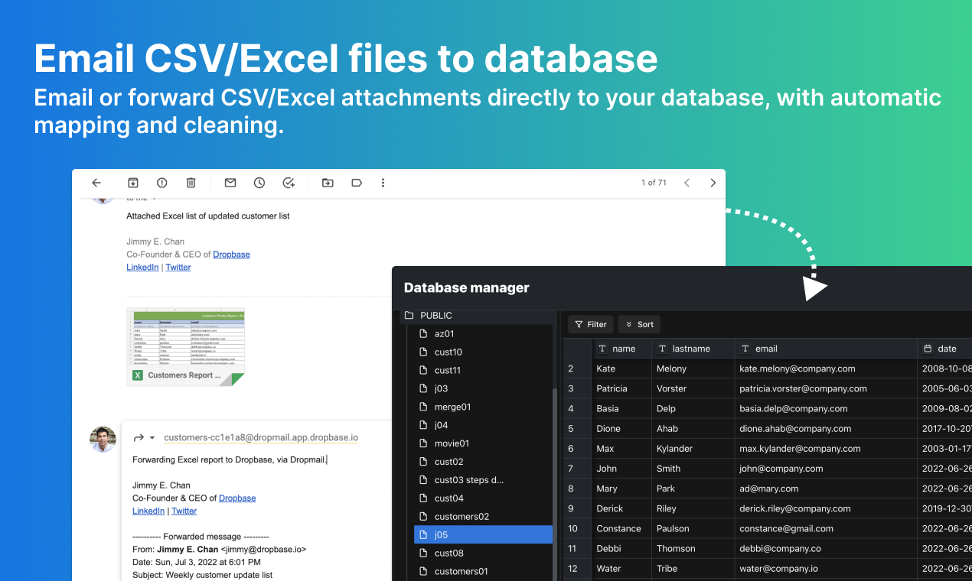Click the Sort button above the table

point(639,324)
